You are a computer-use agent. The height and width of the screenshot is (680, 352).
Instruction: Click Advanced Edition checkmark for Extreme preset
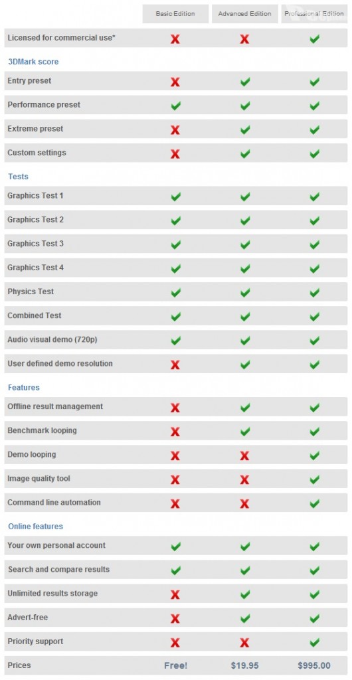pyautogui.click(x=245, y=129)
